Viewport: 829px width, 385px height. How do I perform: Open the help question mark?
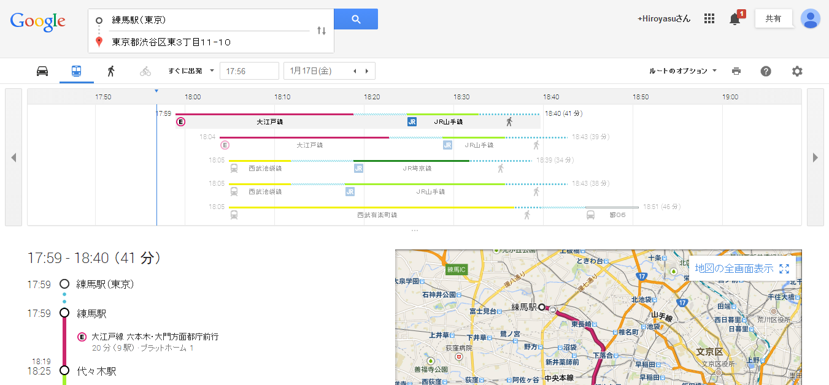[766, 71]
